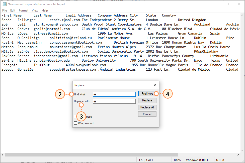Image resolution: width=245 pixels, height=163 pixels.
Task: Click 'Windows (CRLF)' in status bar
Action: [197, 160]
